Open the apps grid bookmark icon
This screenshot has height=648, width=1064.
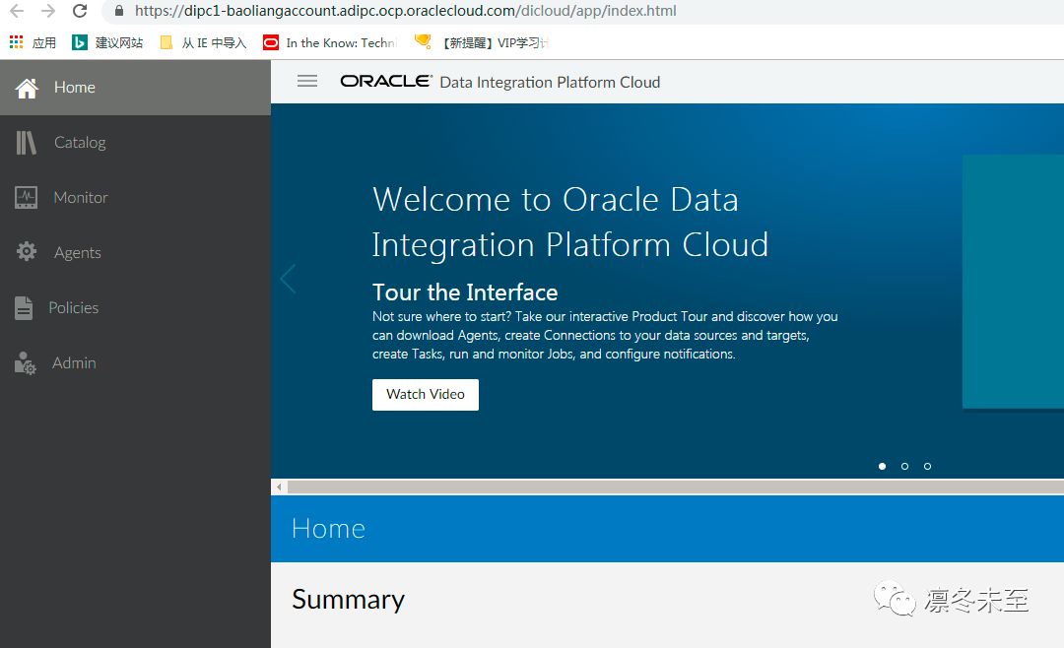click(17, 42)
